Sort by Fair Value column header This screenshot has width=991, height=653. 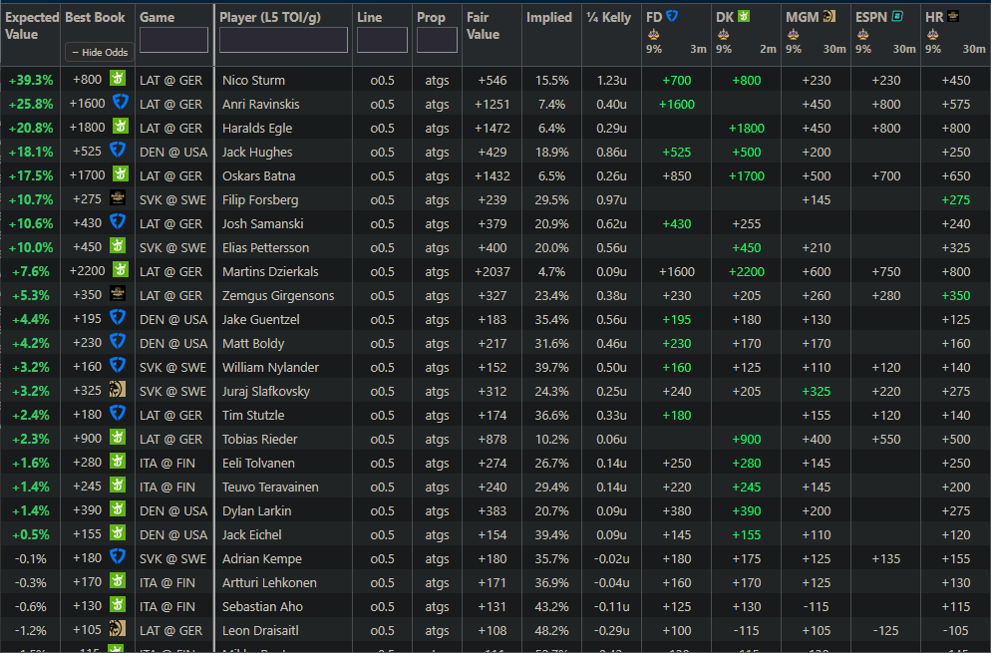[x=483, y=26]
